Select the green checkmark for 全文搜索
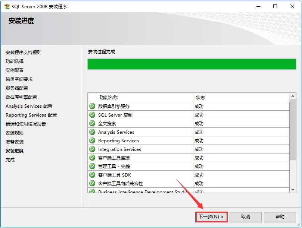The width and height of the screenshot is (302, 228). [x=92, y=123]
